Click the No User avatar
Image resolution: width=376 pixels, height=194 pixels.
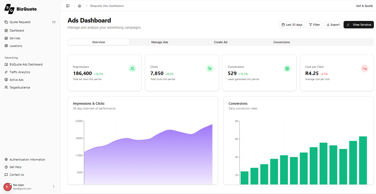pyautogui.click(x=7, y=187)
